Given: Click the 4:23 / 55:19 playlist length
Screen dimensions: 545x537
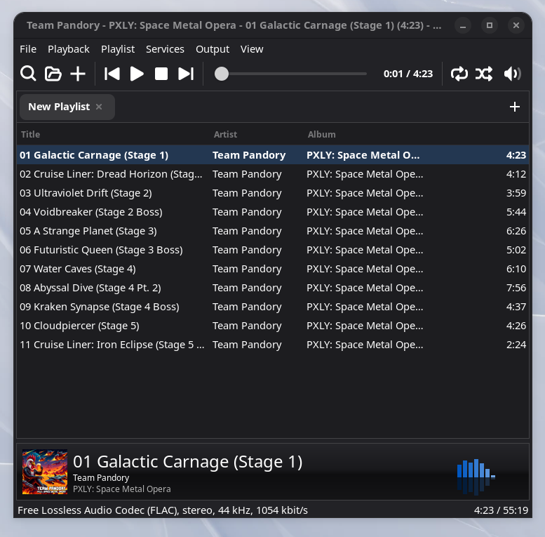Looking at the screenshot, I should pos(501,510).
